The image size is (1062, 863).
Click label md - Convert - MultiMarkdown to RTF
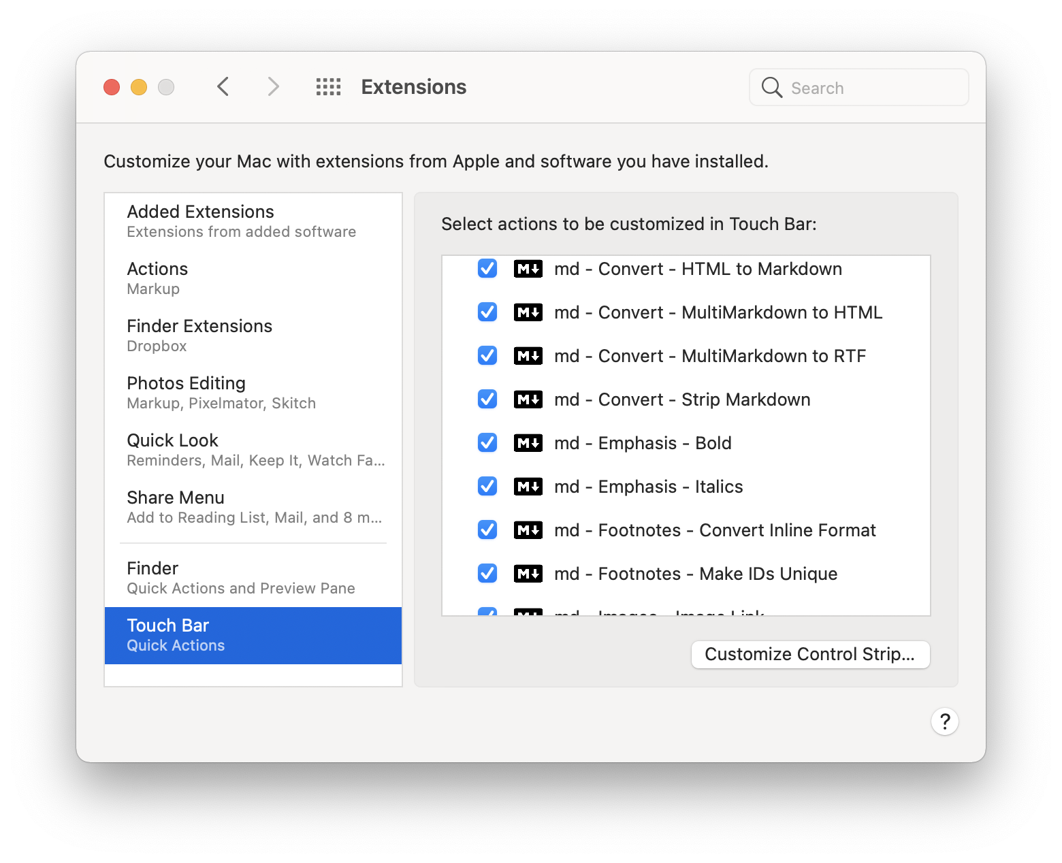pyautogui.click(x=710, y=356)
